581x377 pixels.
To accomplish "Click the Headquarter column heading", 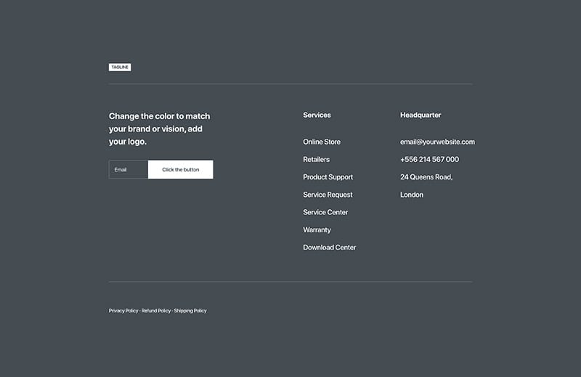I will click(x=420, y=115).
